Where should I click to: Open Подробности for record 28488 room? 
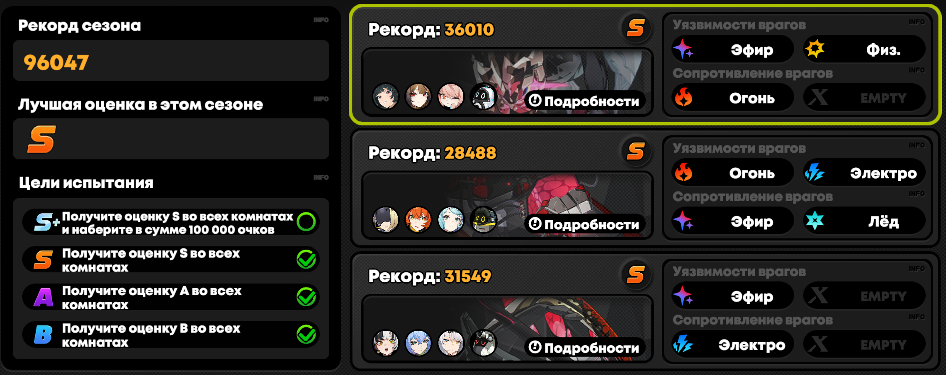click(x=585, y=224)
